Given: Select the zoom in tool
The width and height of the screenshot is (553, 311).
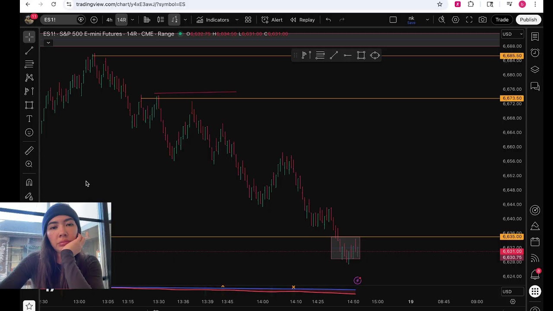Looking at the screenshot, I should coord(29,164).
